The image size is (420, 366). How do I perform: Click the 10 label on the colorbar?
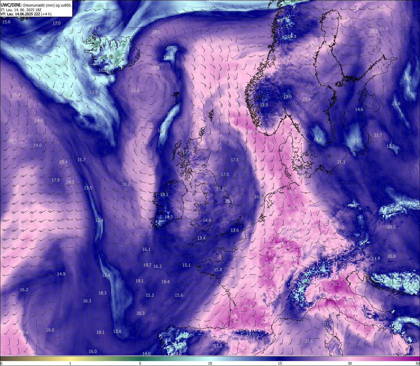(x=210, y=363)
